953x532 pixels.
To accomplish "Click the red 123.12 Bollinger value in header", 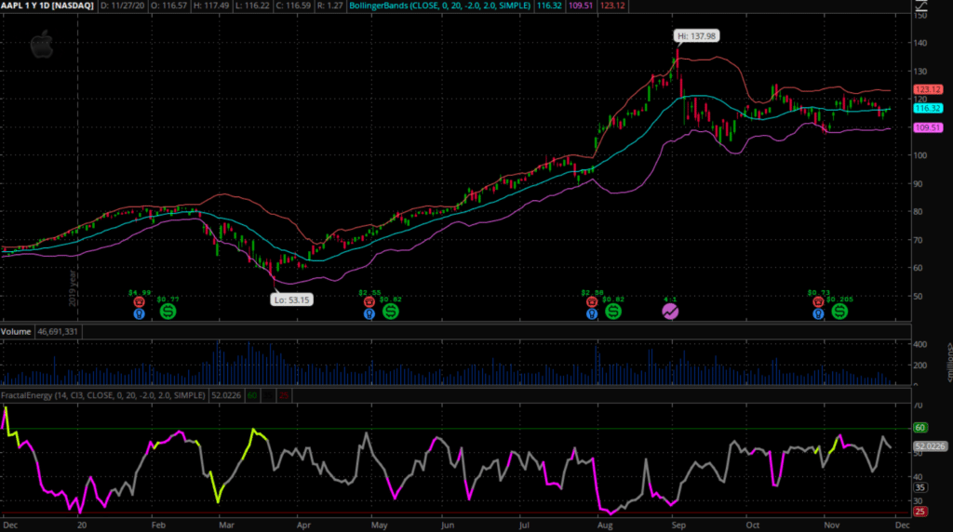I will click(612, 6).
